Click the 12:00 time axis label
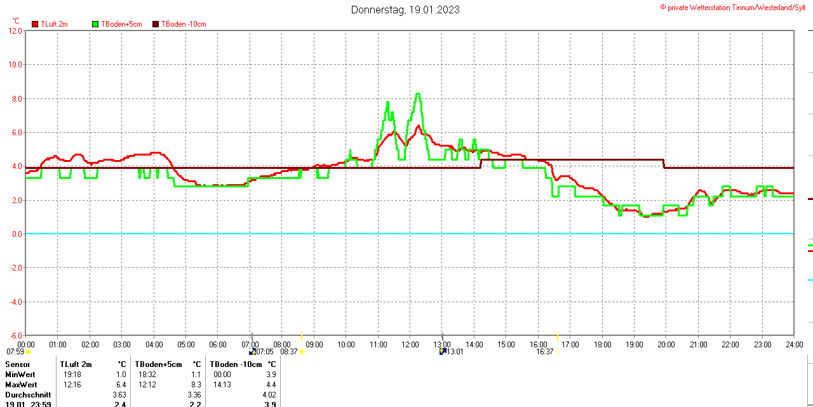Screen dimensions: 813x407 [410, 345]
